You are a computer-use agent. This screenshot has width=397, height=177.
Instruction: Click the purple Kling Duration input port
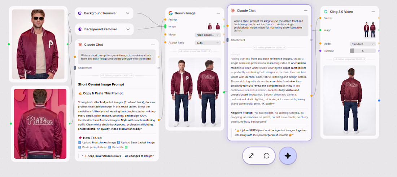click(320, 51)
